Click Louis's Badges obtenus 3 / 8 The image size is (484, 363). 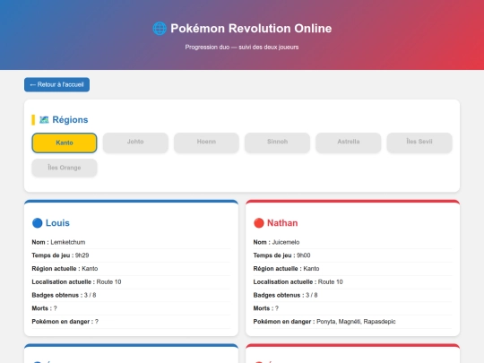click(x=90, y=295)
